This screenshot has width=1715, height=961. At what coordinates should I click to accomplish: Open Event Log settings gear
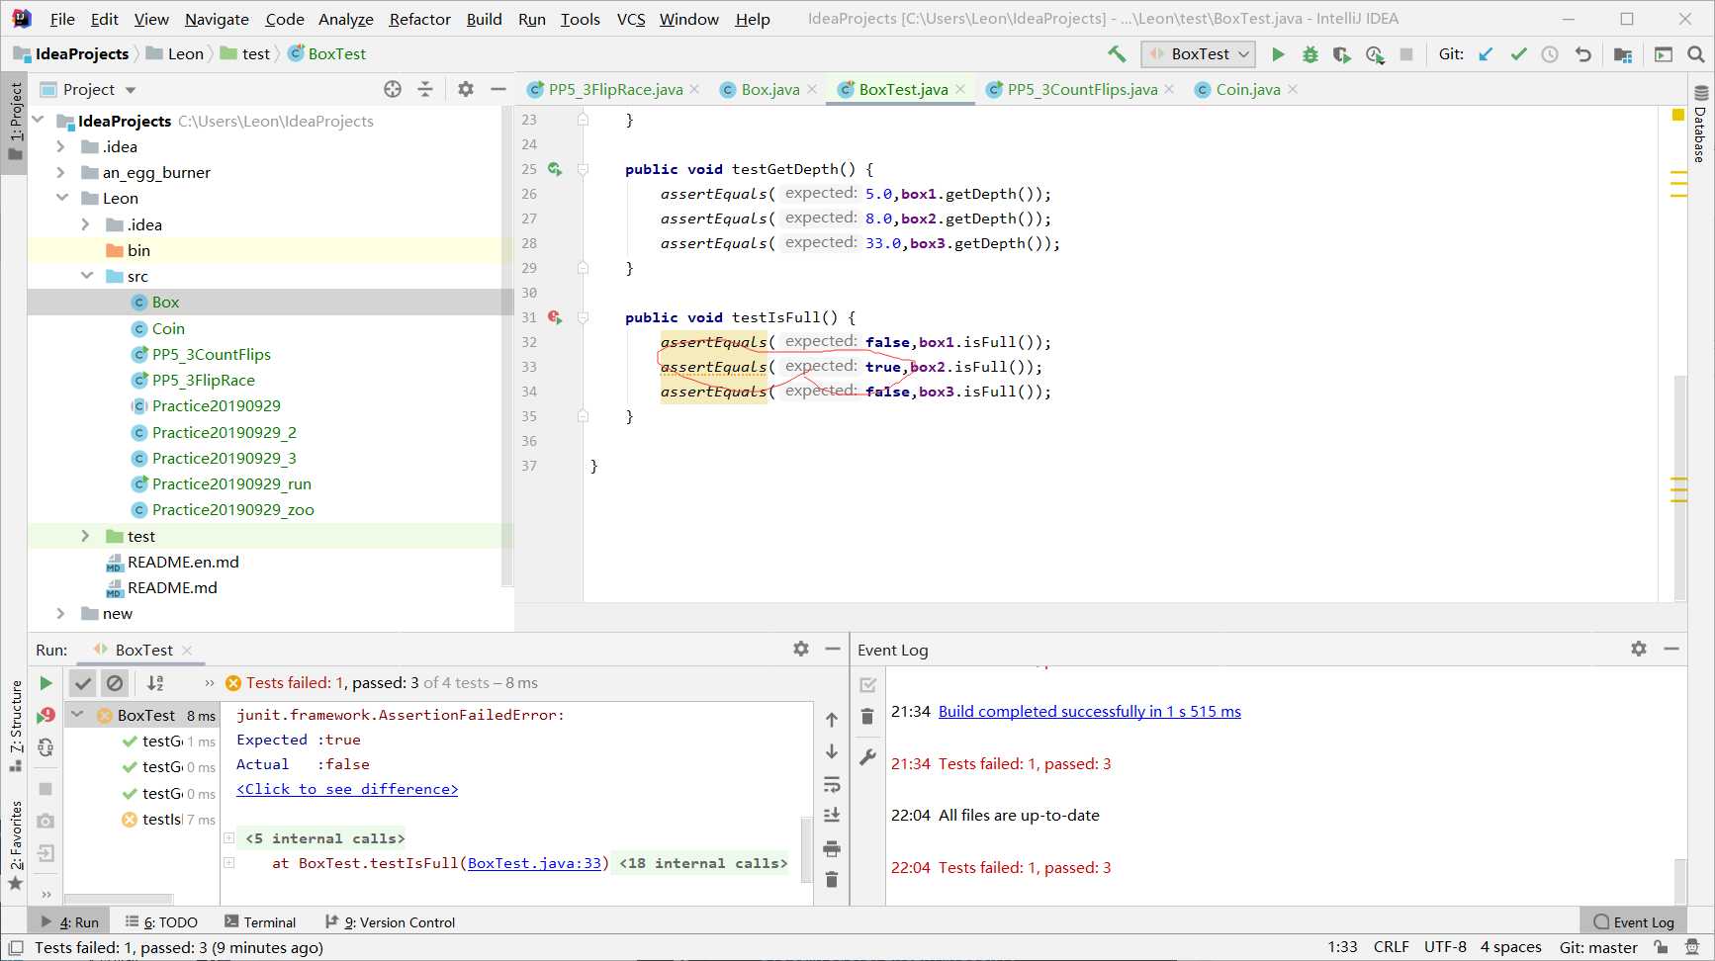tap(1639, 649)
